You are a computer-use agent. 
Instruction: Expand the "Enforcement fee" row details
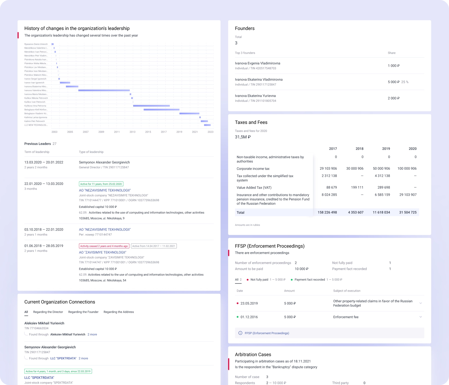coord(421,317)
